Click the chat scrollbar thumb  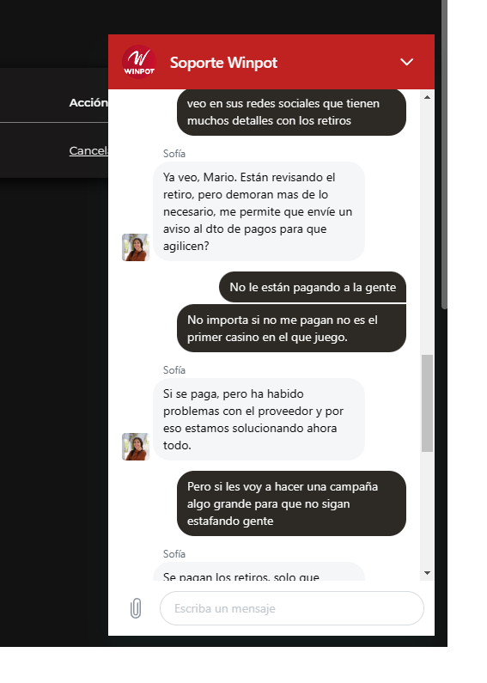click(427, 403)
